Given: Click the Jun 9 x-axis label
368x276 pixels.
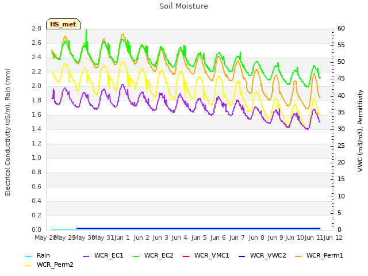Looking at the screenshot, I should coord(275,237).
